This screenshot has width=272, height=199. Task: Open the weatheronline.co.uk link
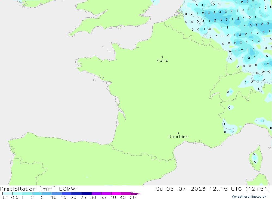249,197
